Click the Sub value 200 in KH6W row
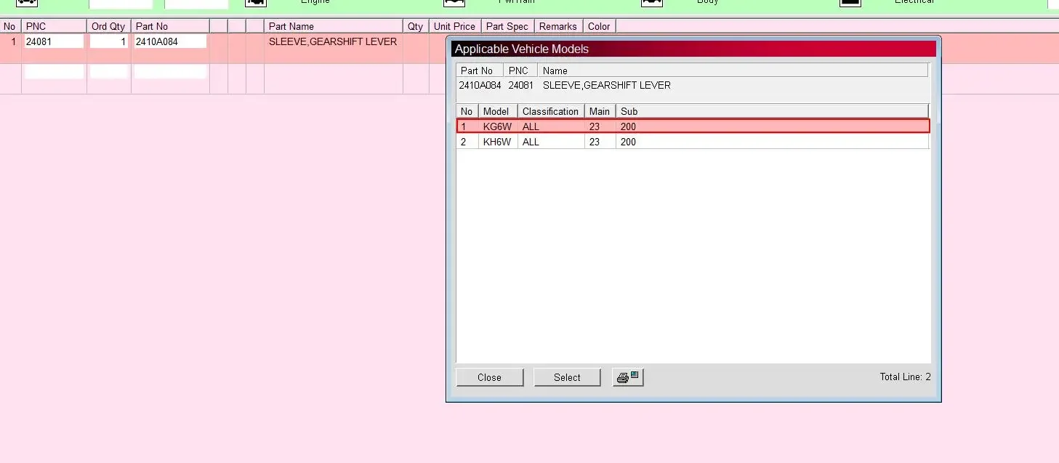 click(628, 142)
